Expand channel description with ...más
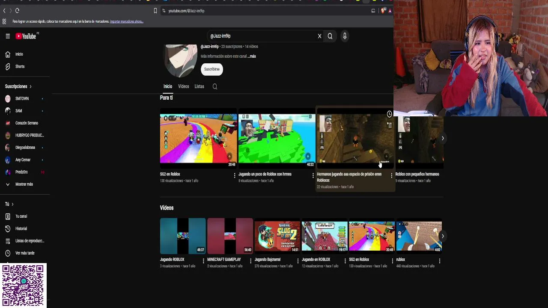Viewport: 548px width, 308px height. click(x=252, y=56)
